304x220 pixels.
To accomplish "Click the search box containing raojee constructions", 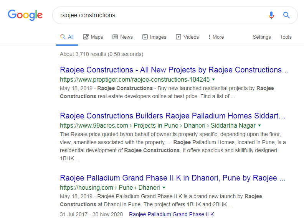I will (x=175, y=15).
